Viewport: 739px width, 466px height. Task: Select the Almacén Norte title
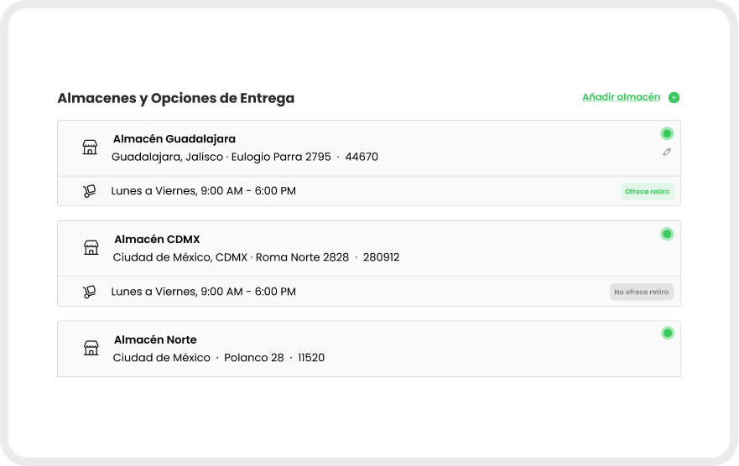click(155, 339)
